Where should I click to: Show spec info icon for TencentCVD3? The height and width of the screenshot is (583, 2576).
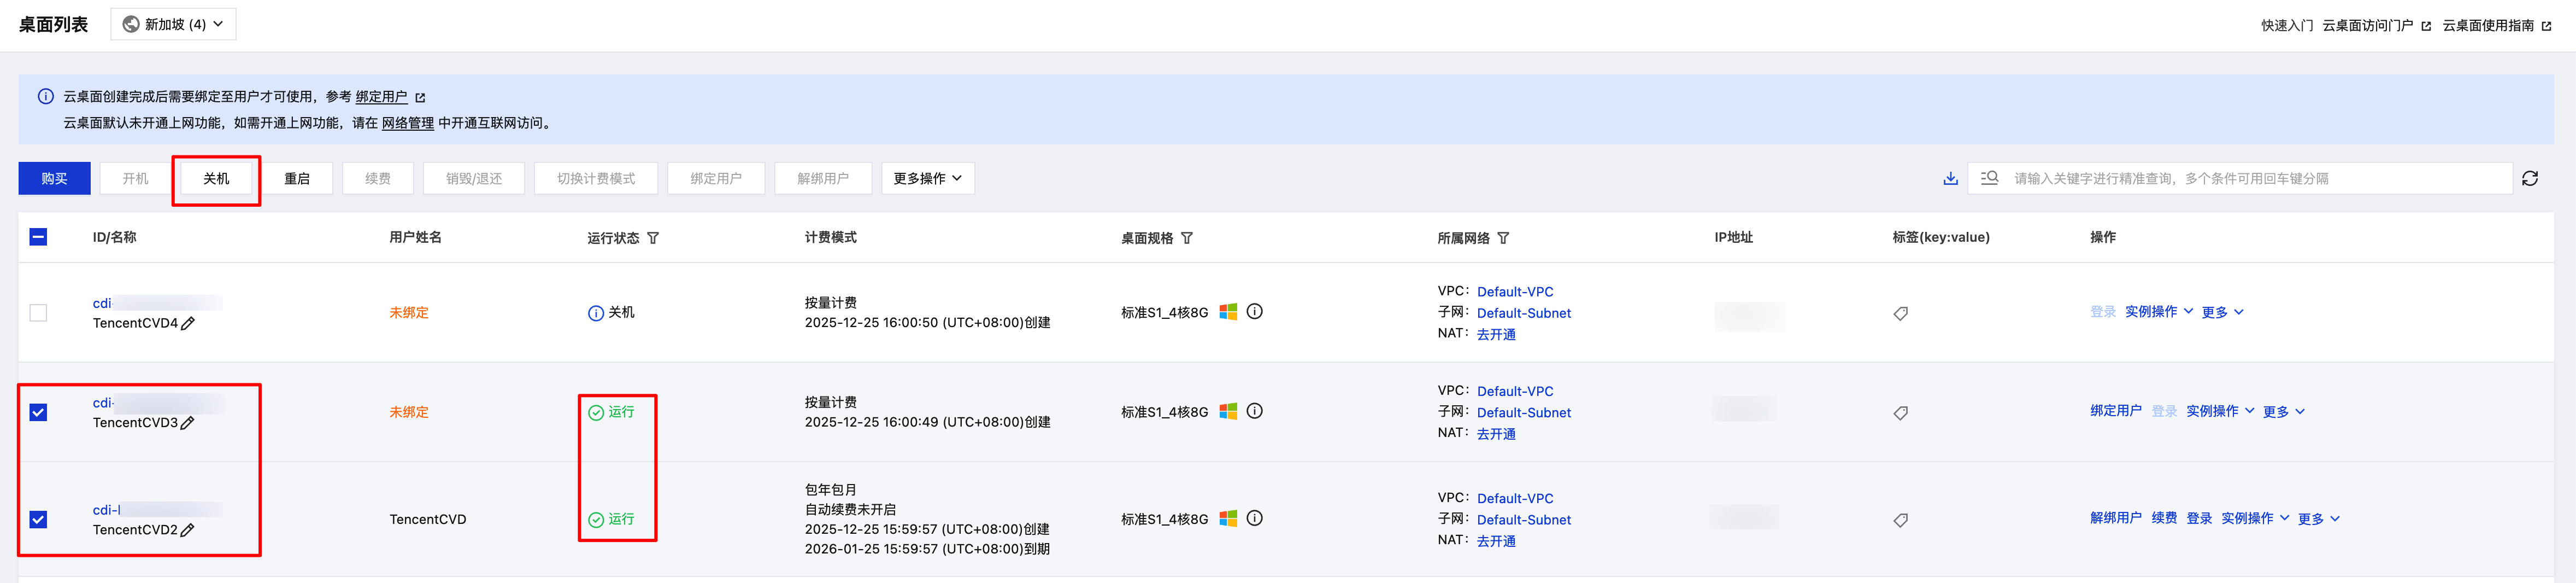(1254, 411)
